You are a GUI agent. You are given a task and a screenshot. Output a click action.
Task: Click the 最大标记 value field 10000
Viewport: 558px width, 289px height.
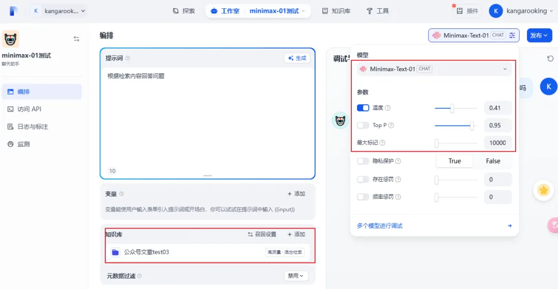(498, 142)
